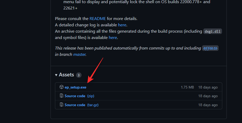Click the file icon beside Source code (zip)
The width and height of the screenshot is (242, 123).
[61, 96]
